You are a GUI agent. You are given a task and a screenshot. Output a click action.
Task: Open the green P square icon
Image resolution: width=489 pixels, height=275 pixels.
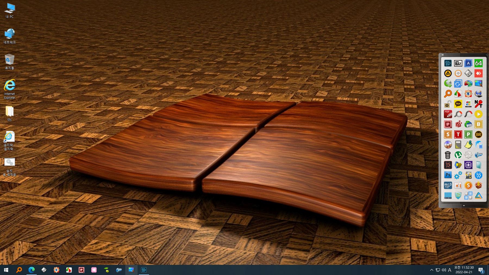click(468, 134)
